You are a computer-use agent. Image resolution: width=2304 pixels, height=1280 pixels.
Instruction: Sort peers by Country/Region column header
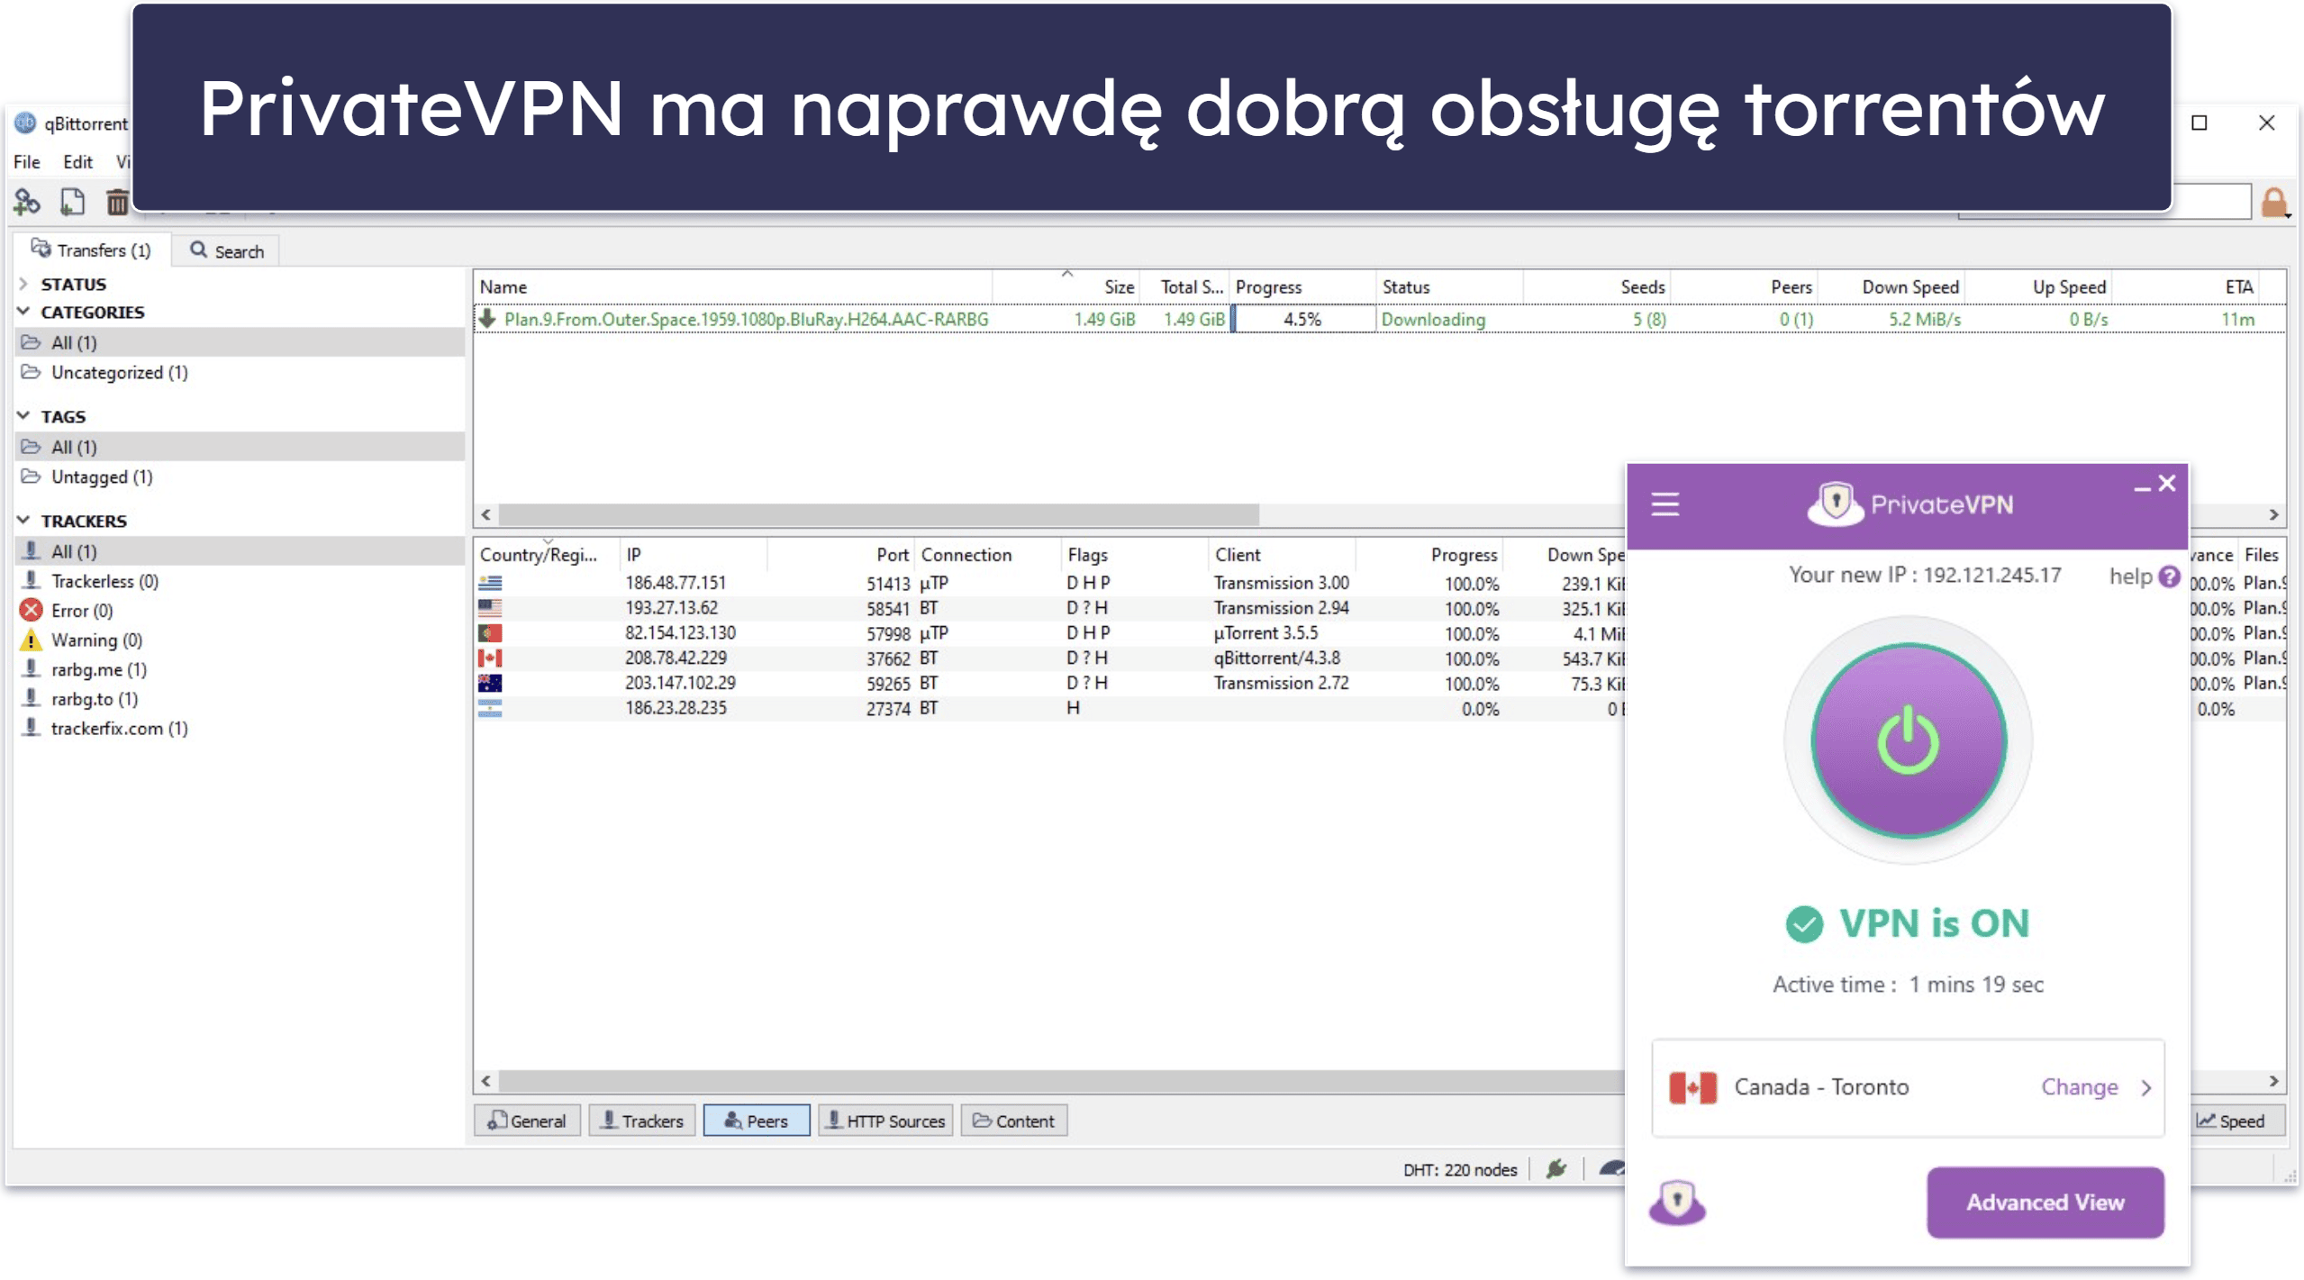coord(547,555)
